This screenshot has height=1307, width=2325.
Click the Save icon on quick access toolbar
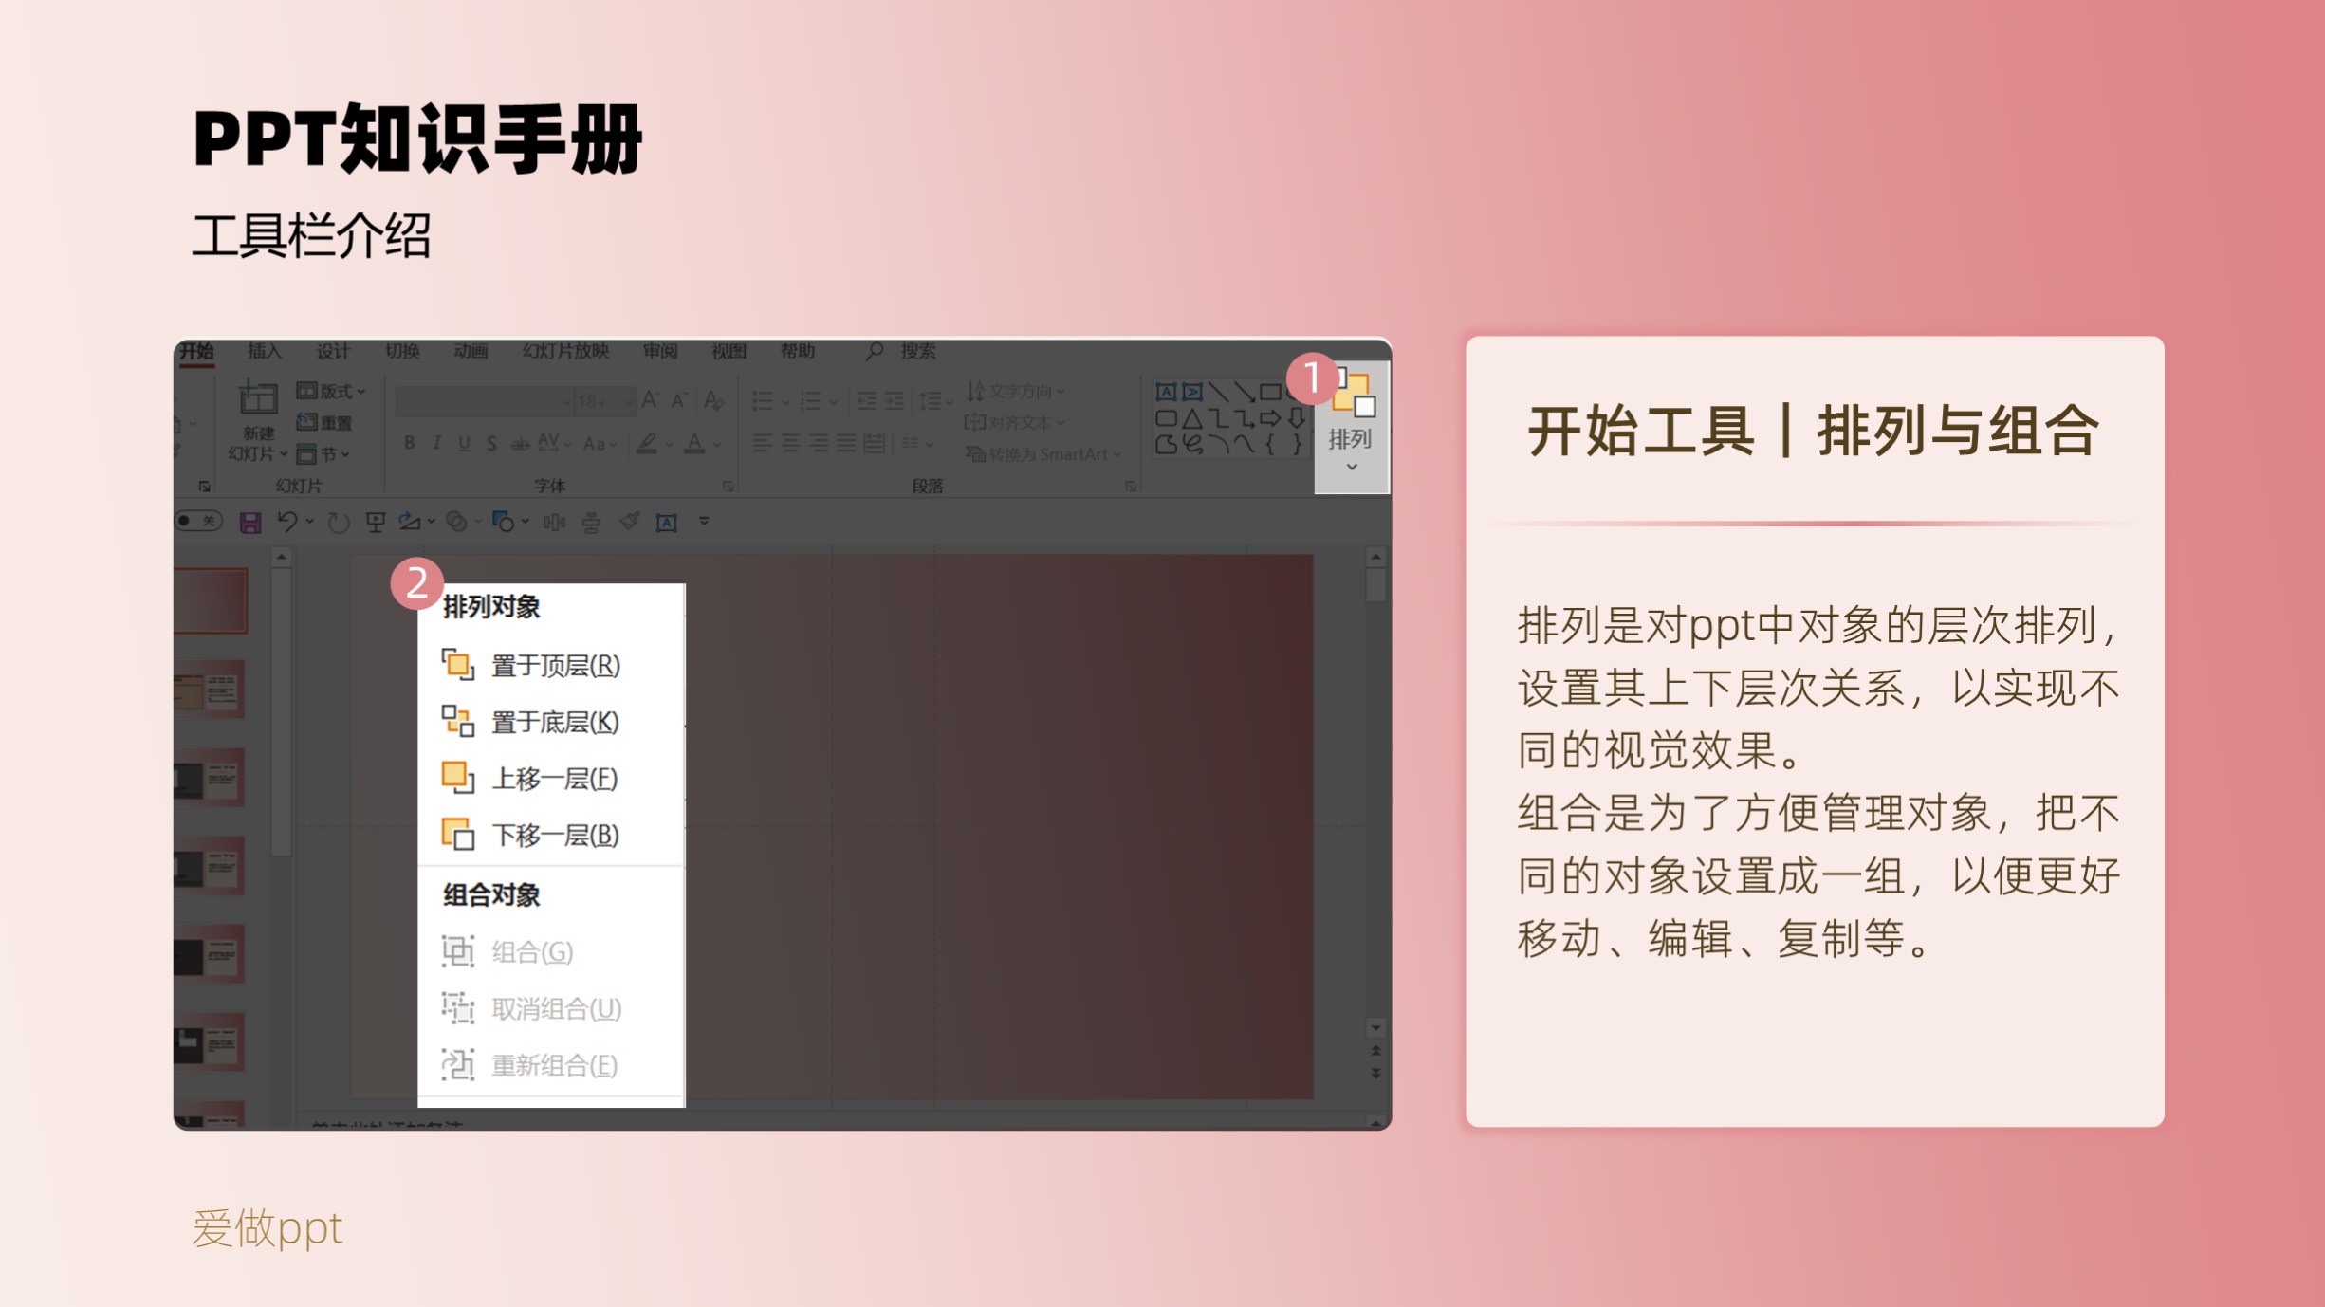click(249, 523)
